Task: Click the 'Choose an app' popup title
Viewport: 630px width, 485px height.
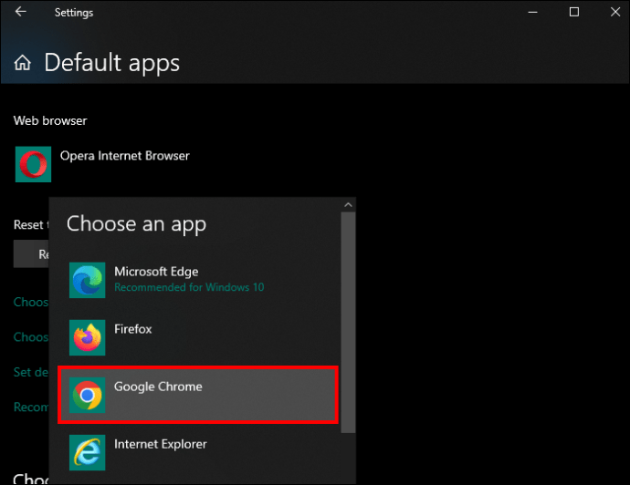Action: 136,224
